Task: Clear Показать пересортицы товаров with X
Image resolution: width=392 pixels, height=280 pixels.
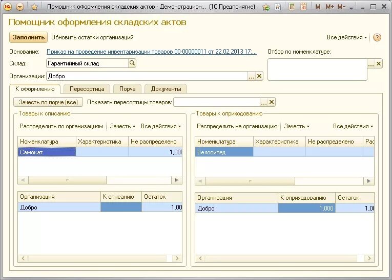Action: [272, 102]
